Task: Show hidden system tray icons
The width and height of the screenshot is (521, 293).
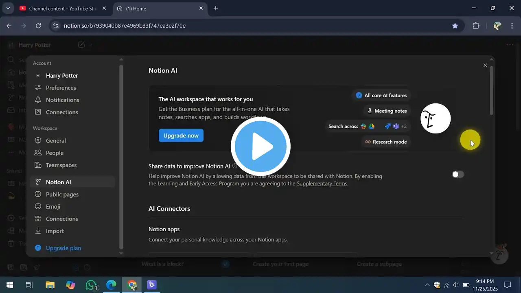Action: point(427,285)
